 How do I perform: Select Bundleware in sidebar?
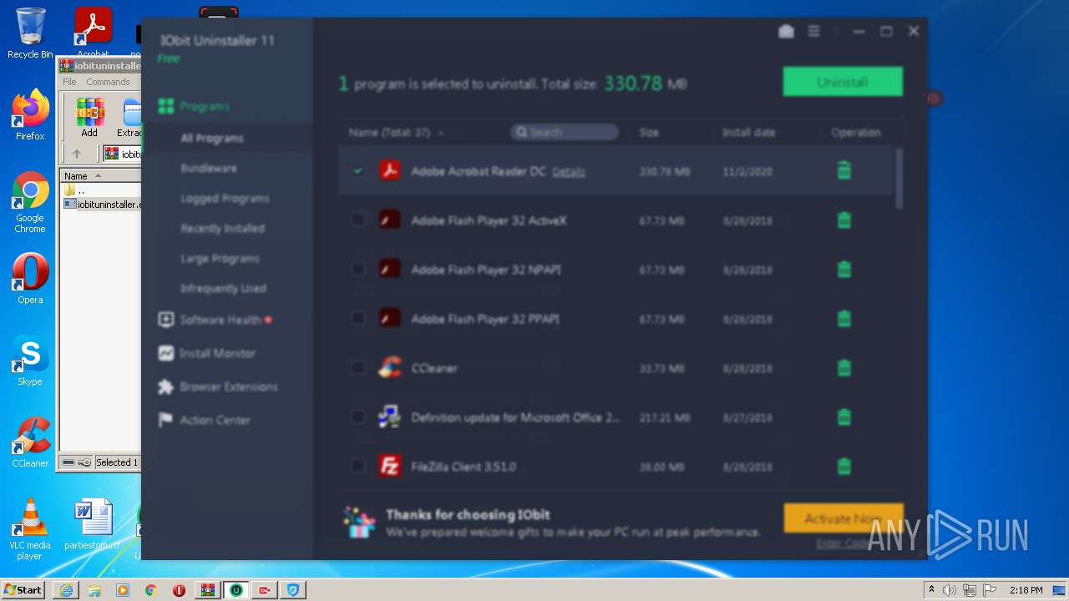pyautogui.click(x=209, y=169)
